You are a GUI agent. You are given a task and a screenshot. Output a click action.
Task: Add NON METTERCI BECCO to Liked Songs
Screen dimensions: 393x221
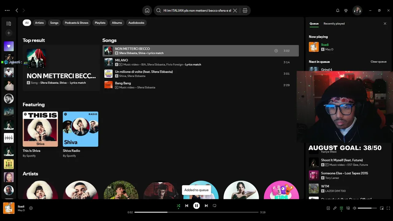pyautogui.click(x=276, y=51)
